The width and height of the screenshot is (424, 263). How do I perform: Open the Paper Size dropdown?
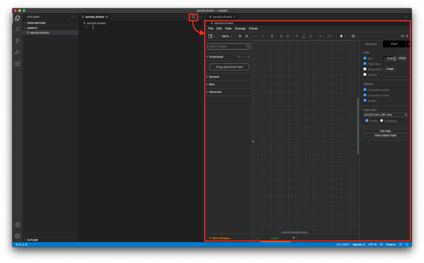coord(385,115)
